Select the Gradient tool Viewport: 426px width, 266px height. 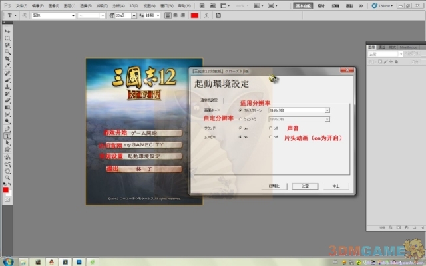pyautogui.click(x=7, y=108)
